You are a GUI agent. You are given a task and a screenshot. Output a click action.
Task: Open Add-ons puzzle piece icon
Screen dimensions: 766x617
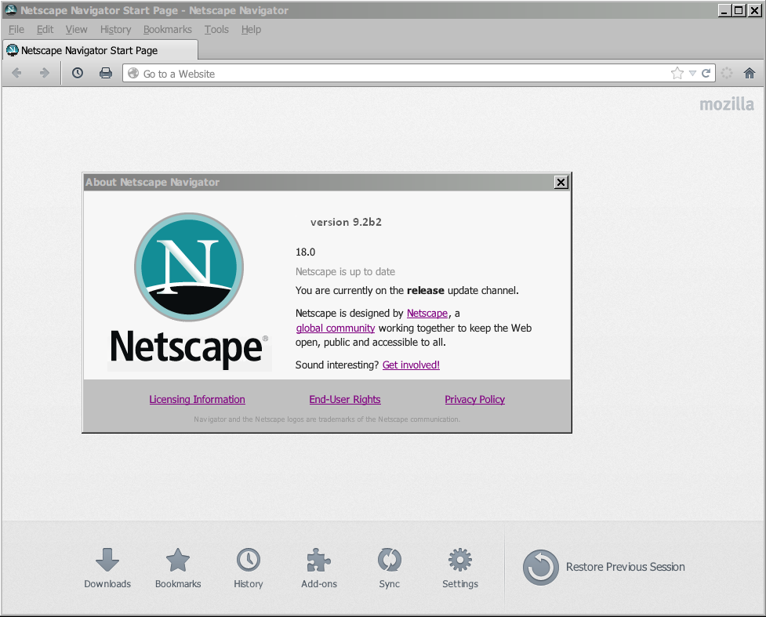pyautogui.click(x=319, y=568)
